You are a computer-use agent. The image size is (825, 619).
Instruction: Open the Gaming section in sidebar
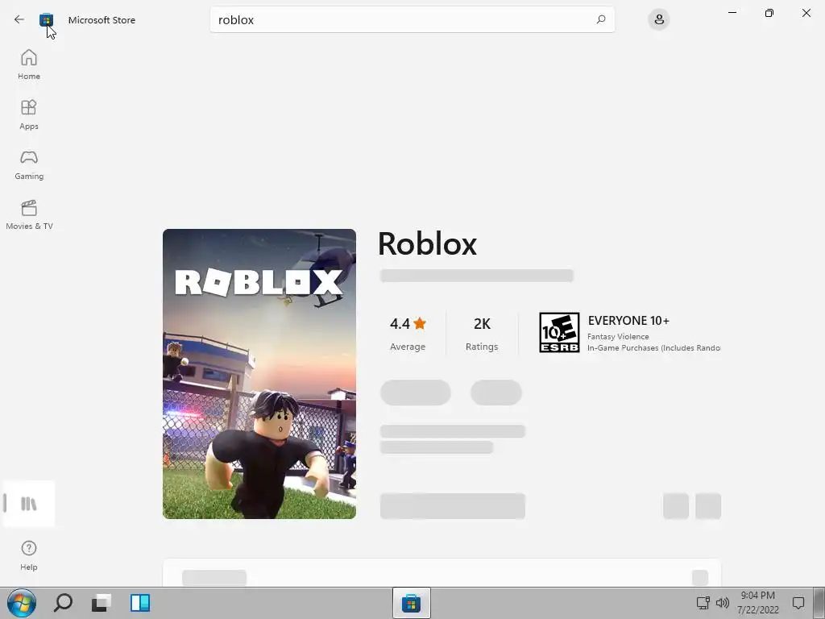coord(29,164)
